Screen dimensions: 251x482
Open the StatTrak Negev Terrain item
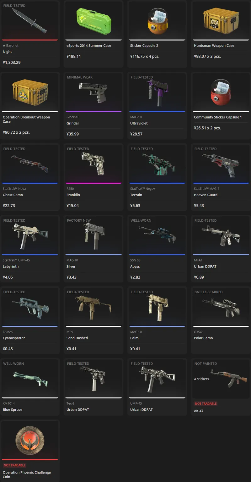pos(157,164)
